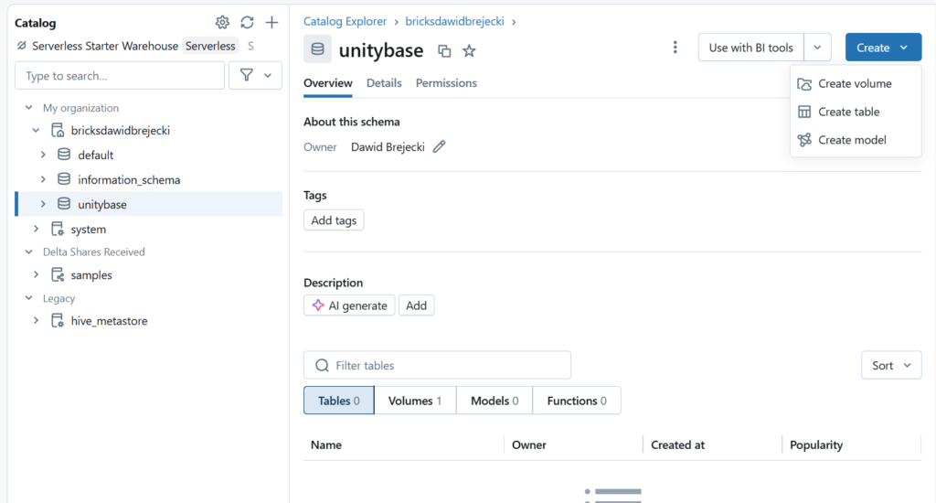936x503 pixels.
Task: Click the Add tags button
Action: click(334, 220)
